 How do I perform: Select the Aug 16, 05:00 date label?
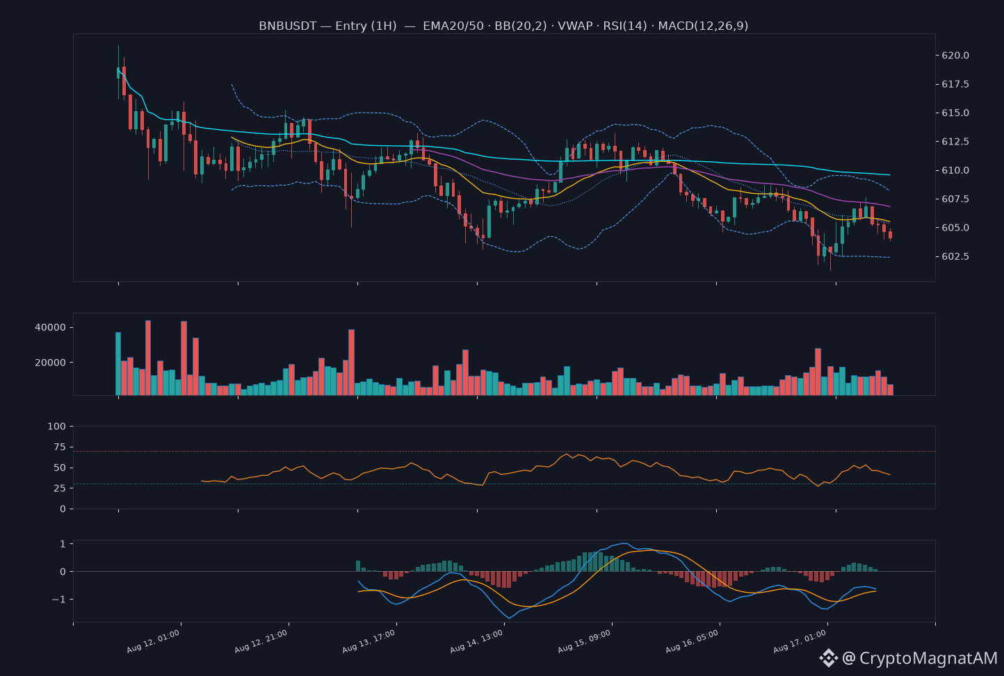pos(693,641)
